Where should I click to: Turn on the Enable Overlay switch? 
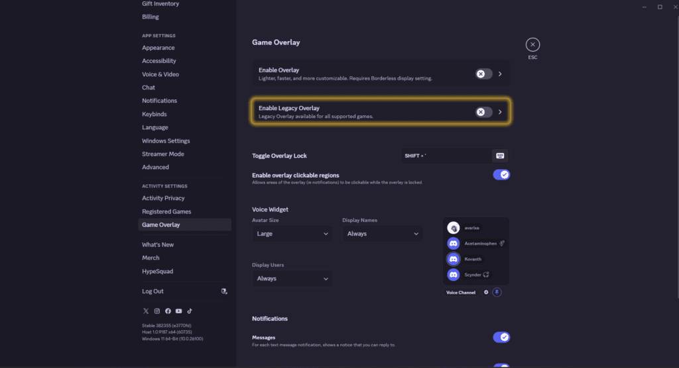[483, 74]
